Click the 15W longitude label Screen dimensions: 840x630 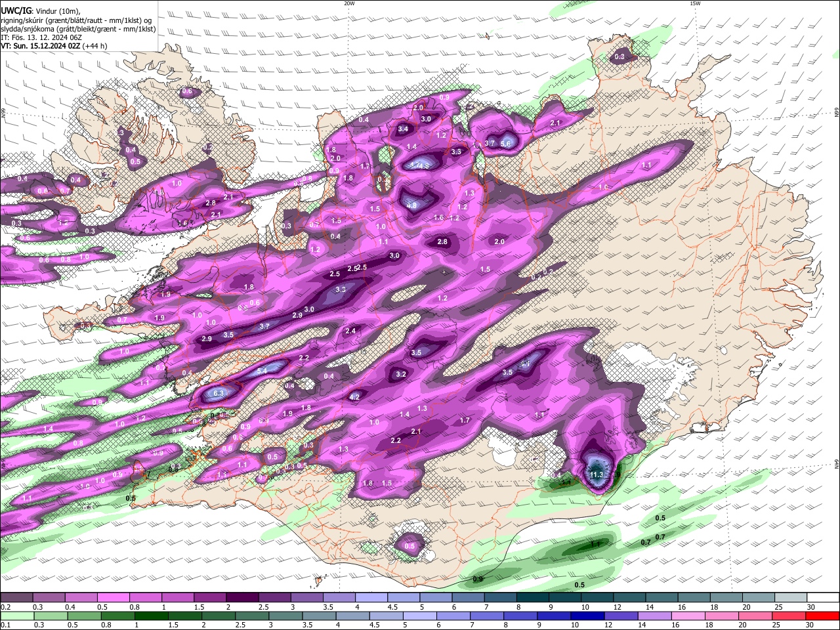(695, 3)
